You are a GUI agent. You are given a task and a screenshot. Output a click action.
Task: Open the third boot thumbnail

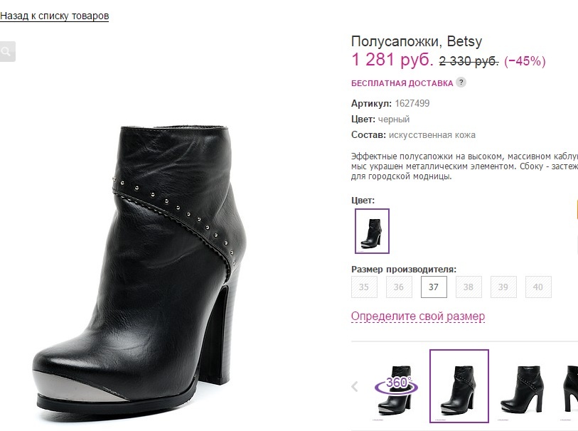[521, 386]
